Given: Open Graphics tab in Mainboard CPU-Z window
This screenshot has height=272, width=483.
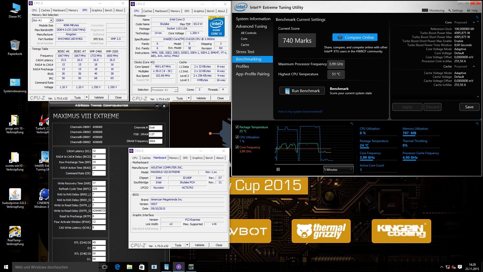Looking at the screenshot, I should tap(197, 158).
